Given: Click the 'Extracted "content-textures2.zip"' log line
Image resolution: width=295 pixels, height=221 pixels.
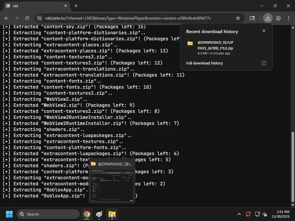Looking at the screenshot, I should [81, 111].
